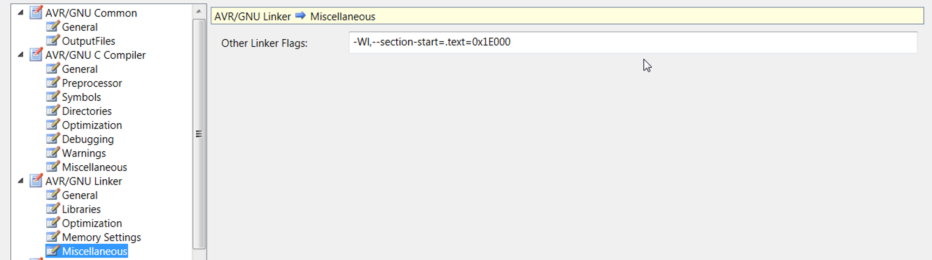Click the tree panel scrollbar thumb

click(x=199, y=134)
